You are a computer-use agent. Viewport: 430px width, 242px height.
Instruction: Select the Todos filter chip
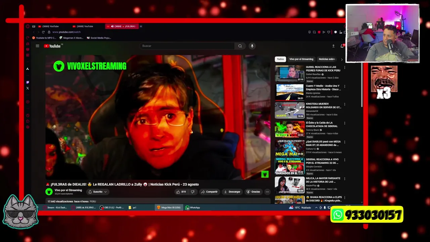pyautogui.click(x=280, y=59)
